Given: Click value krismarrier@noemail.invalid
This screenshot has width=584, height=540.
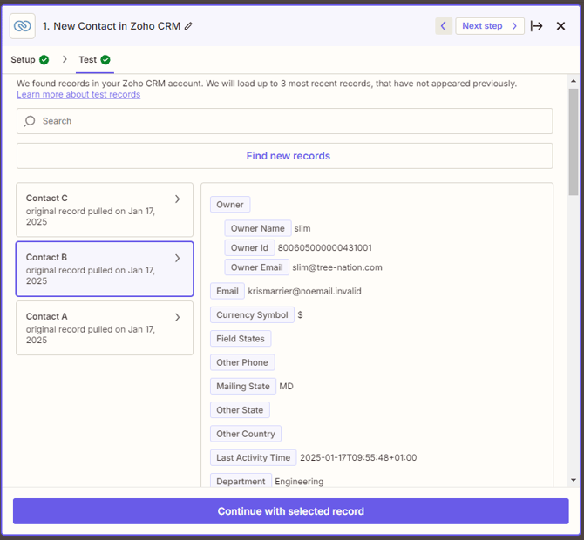Looking at the screenshot, I should click(x=305, y=291).
